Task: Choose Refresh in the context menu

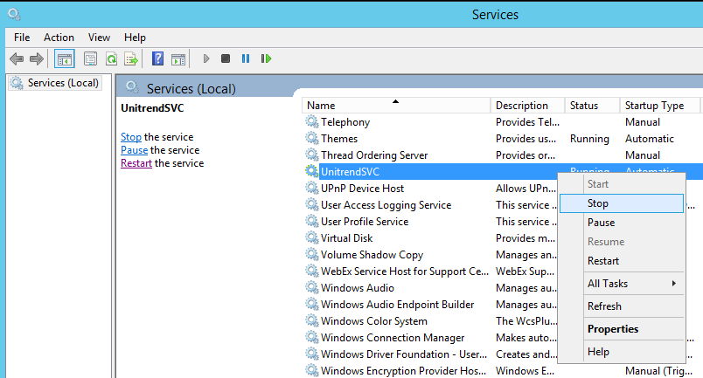Action: 622,306
